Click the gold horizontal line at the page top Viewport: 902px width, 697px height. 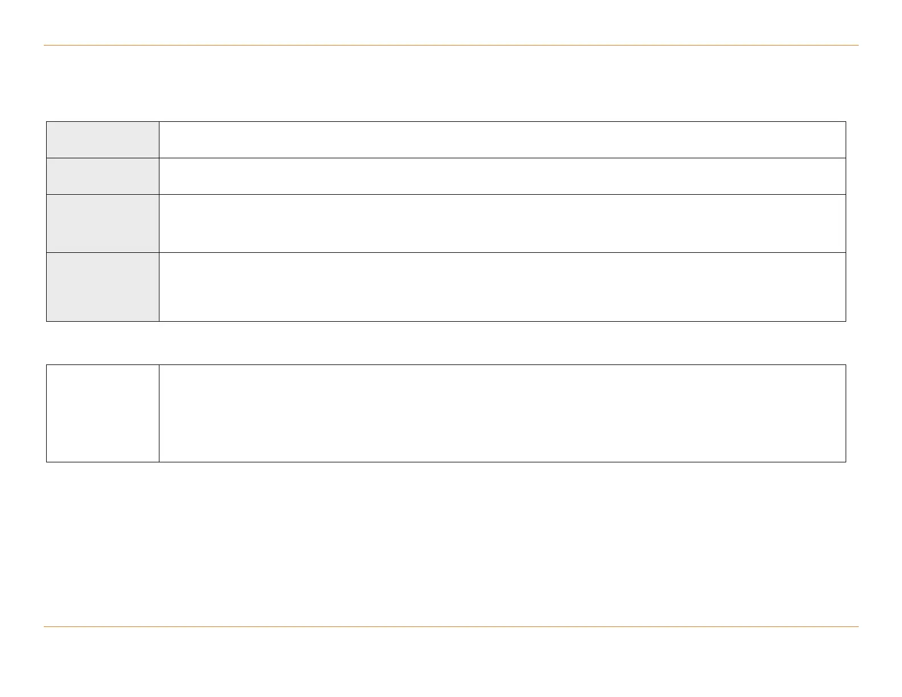coord(451,45)
